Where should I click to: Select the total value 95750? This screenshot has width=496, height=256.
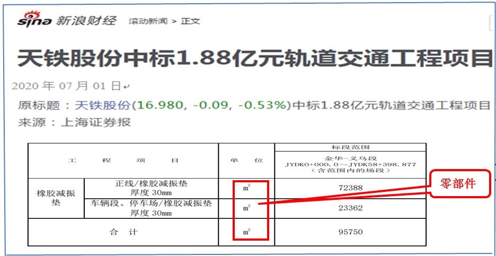350,232
